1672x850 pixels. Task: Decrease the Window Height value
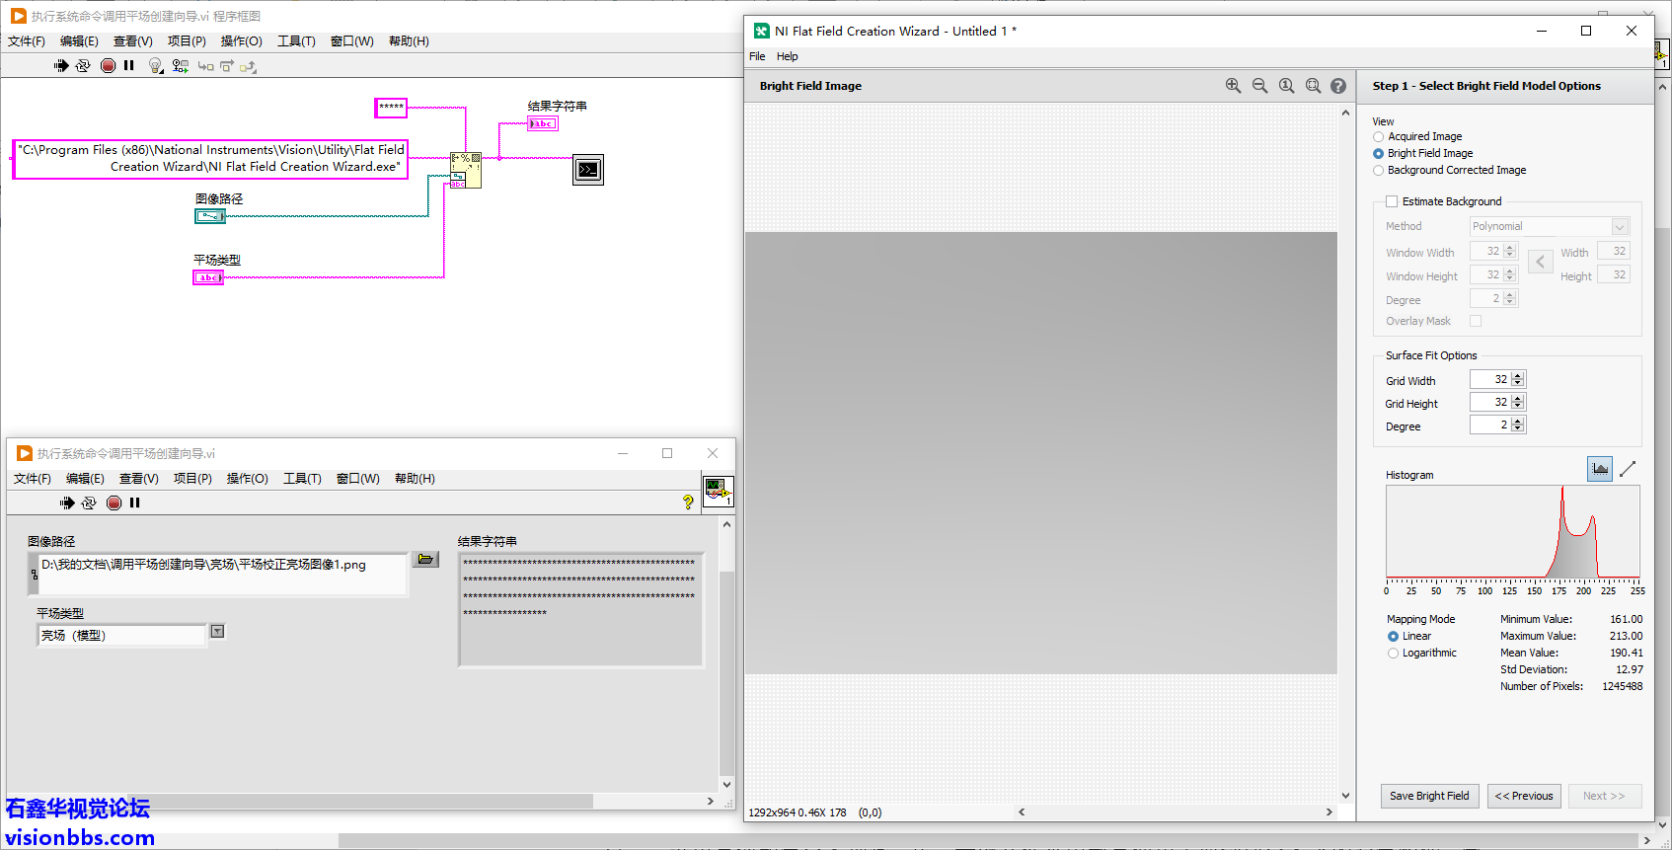[x=1509, y=278]
